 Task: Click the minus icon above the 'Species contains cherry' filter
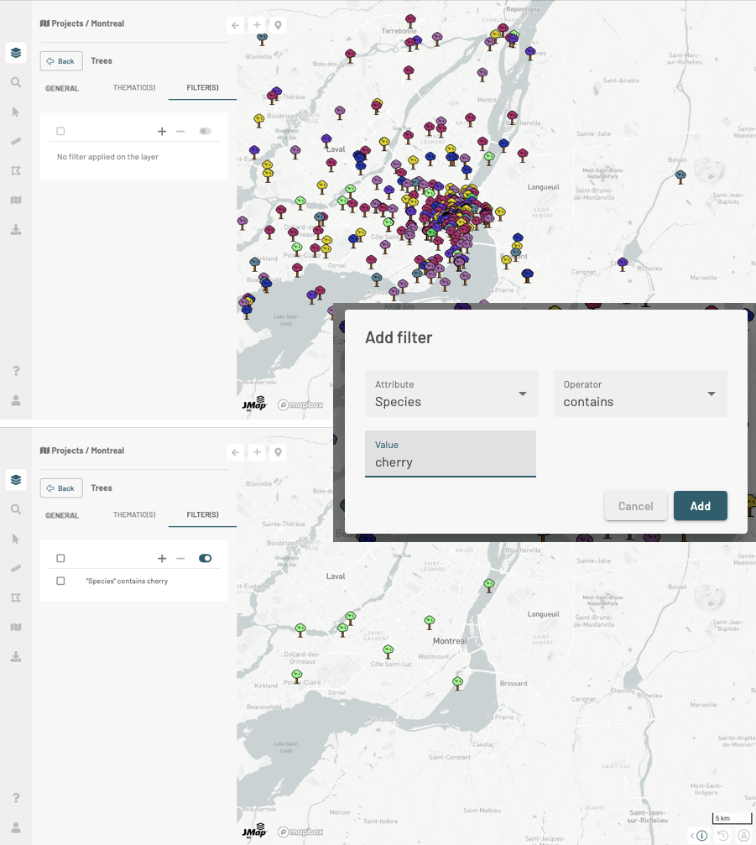180,558
